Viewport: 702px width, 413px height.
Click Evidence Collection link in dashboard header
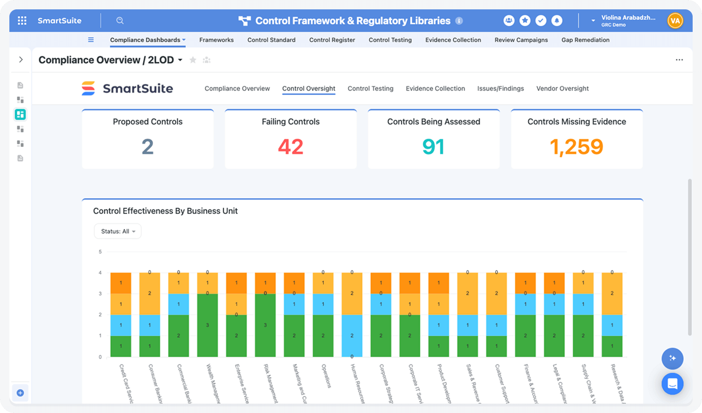pyautogui.click(x=435, y=88)
